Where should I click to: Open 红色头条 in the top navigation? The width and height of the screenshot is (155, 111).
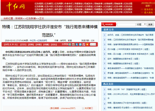[x=128, y=12]
